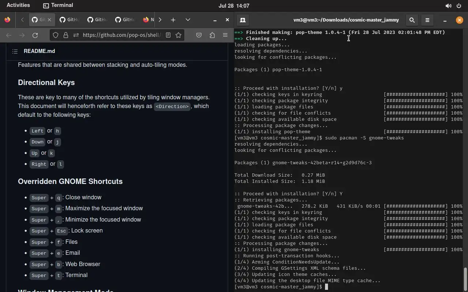This screenshot has height=292, width=468.
Task: Open terminal hamburger menu
Action: coord(427,20)
